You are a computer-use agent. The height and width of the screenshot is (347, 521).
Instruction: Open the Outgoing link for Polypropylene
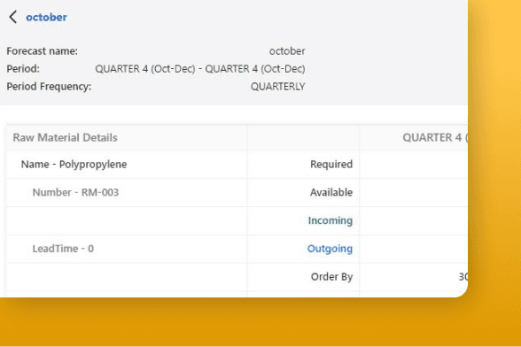pos(330,249)
